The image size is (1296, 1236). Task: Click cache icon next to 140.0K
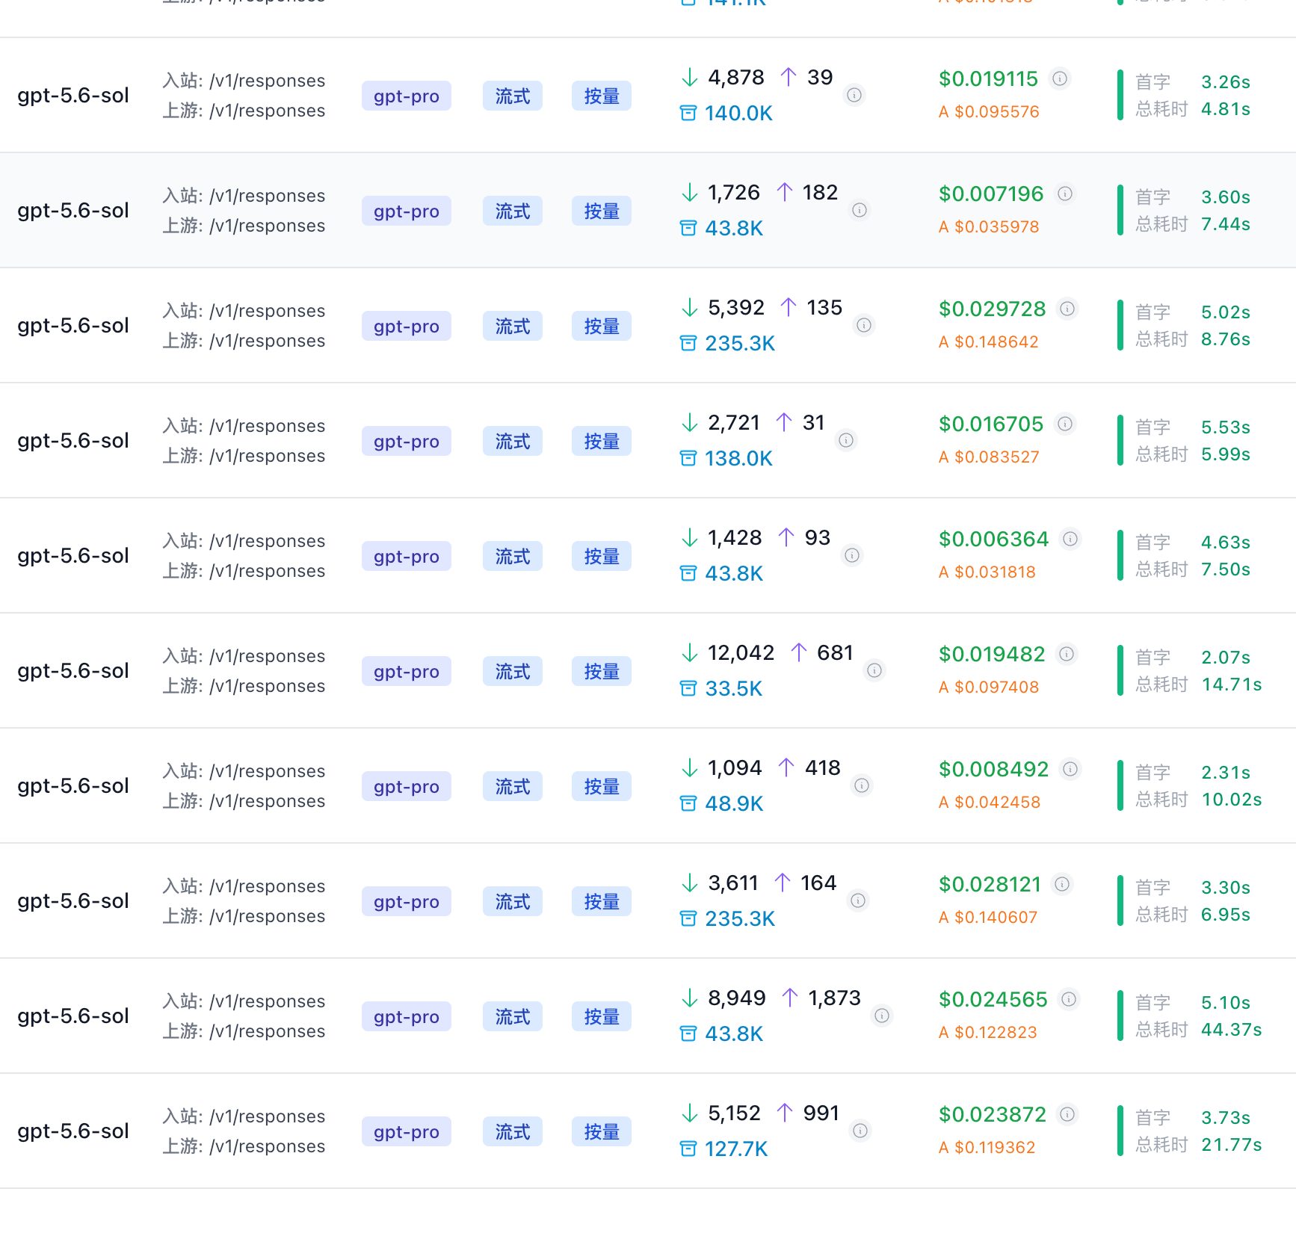(x=688, y=113)
